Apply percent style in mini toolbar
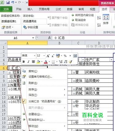115x131 pixels. (x=65, y=56)
